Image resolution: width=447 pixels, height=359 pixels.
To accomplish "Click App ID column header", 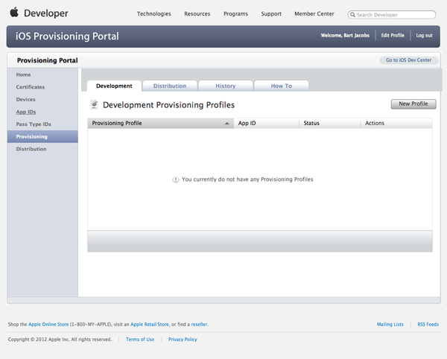I will [x=266, y=124].
